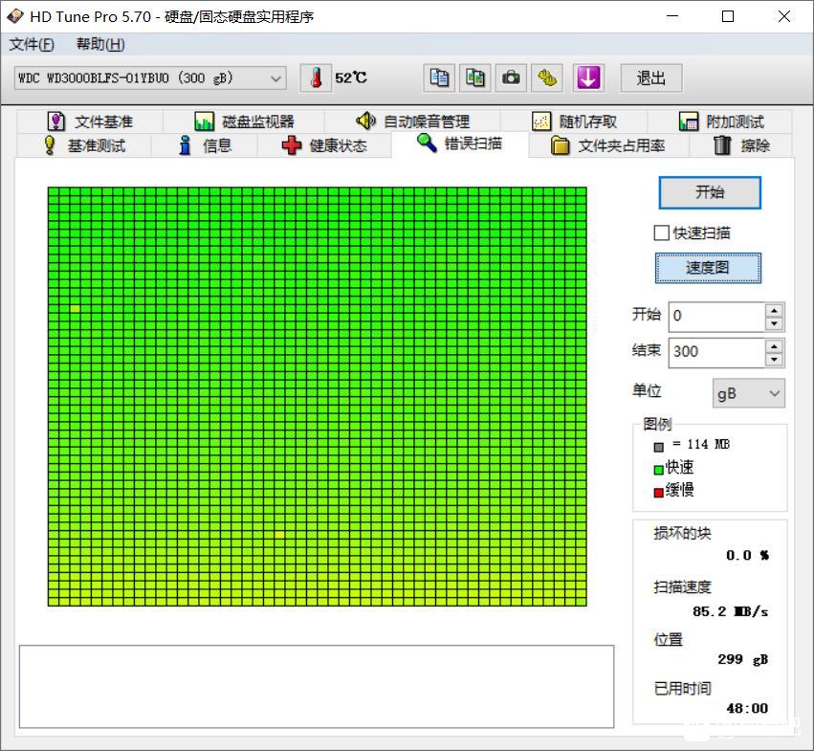Open the 帮助(H) menu

pyautogui.click(x=100, y=44)
